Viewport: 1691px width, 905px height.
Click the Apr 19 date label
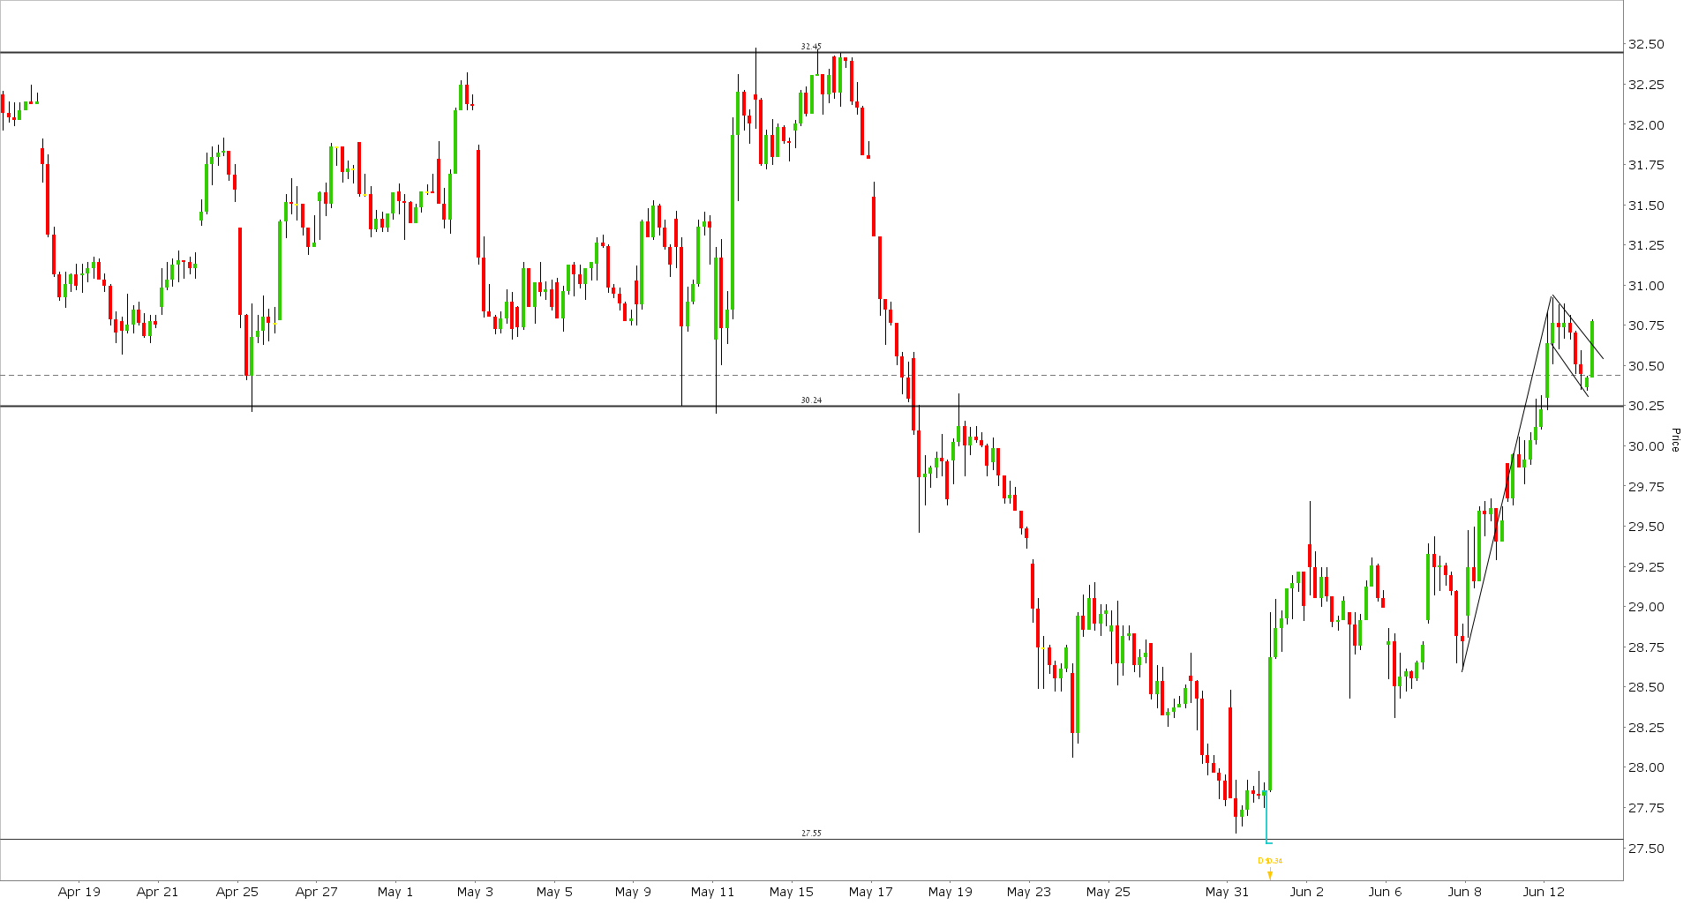(x=79, y=892)
